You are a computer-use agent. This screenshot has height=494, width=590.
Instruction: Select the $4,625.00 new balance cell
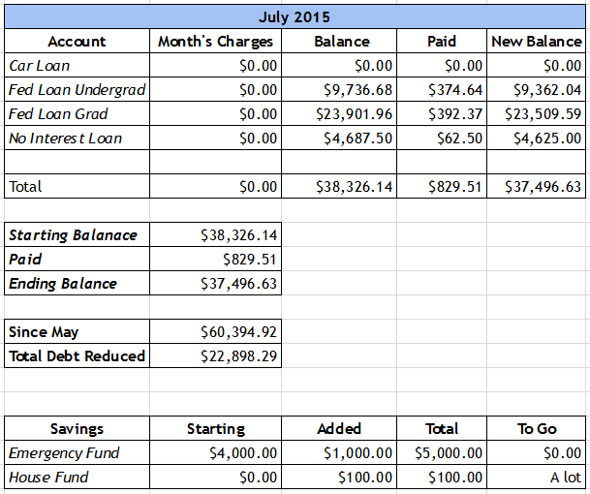536,139
